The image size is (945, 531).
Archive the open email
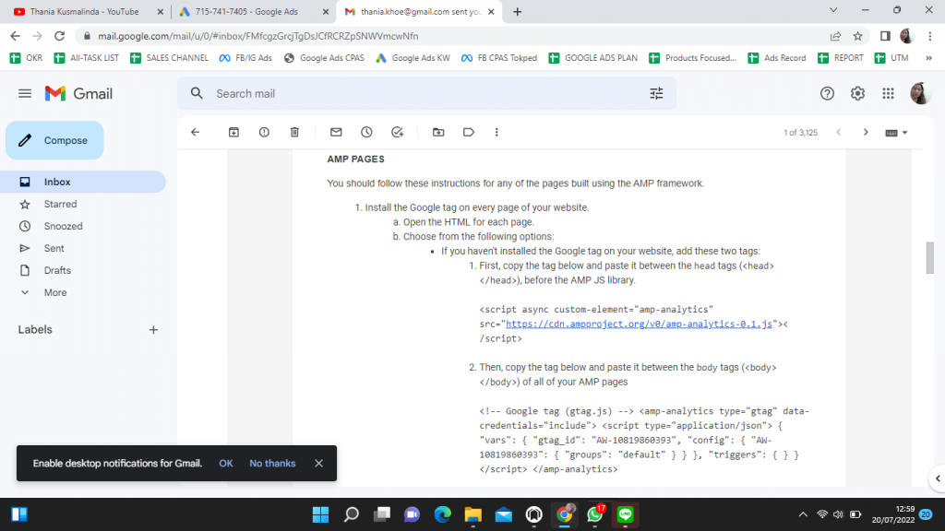[x=233, y=132]
